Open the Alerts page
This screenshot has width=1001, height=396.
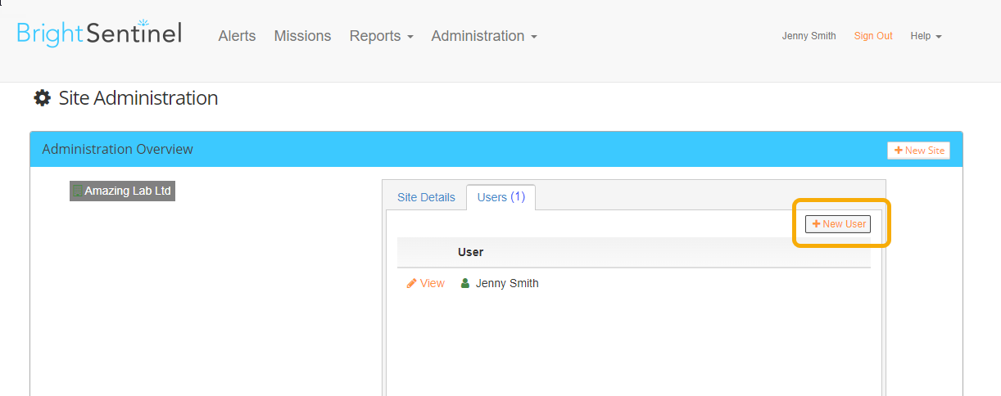pos(237,36)
